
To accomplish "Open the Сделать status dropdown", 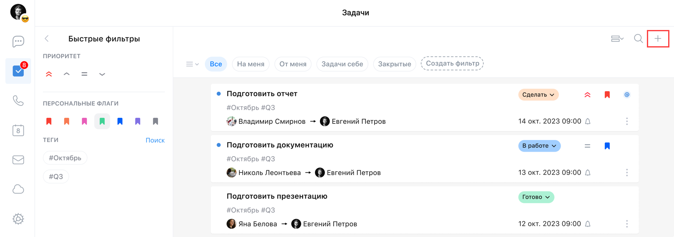I will pos(538,95).
